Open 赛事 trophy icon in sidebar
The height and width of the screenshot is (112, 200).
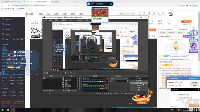click(x=3, y=39)
